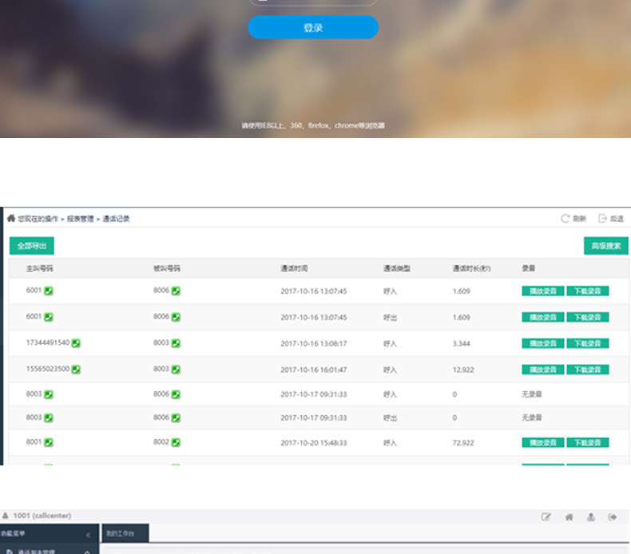The image size is (631, 554).
Task: Click the call icon beside called number 8002
Action: coord(176,442)
